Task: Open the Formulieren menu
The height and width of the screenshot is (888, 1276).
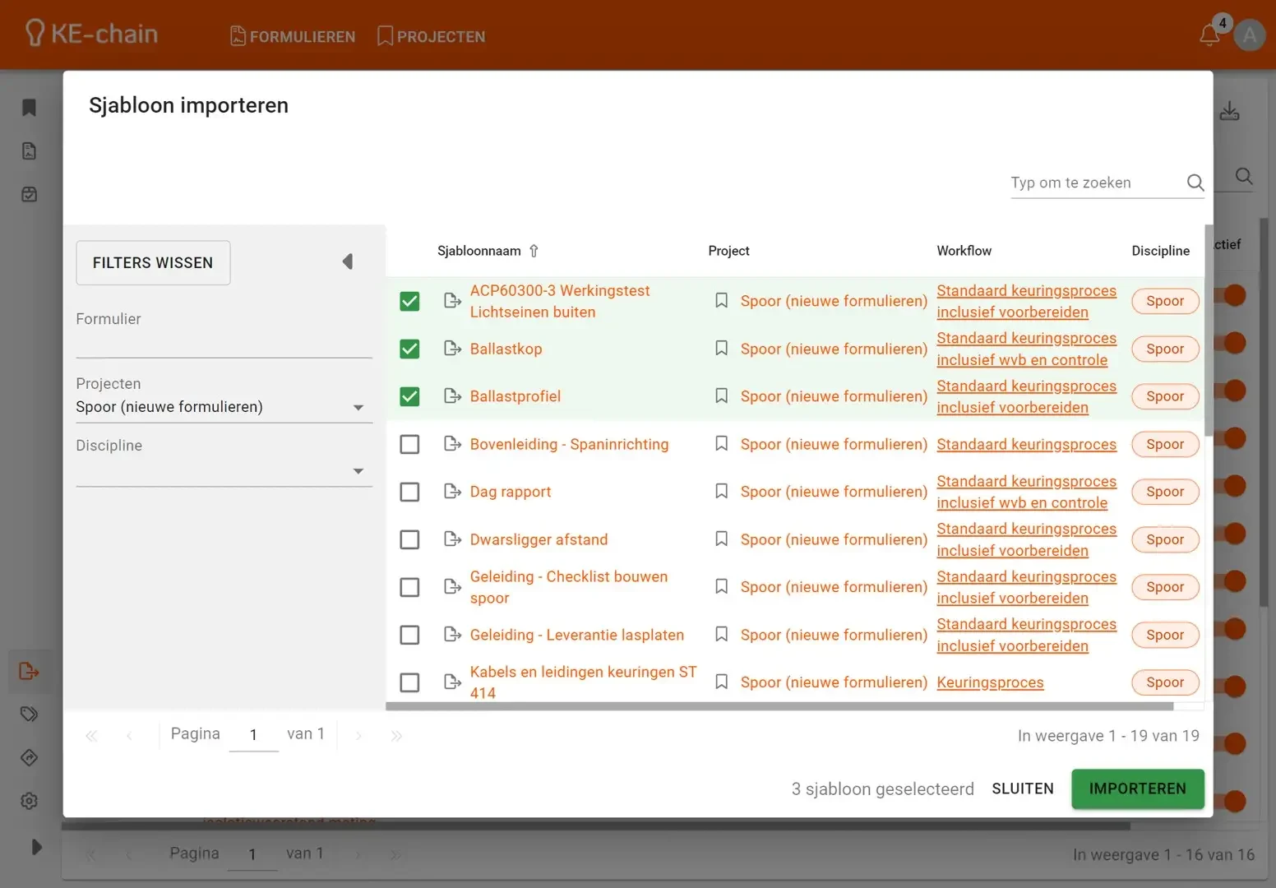Action: click(293, 36)
